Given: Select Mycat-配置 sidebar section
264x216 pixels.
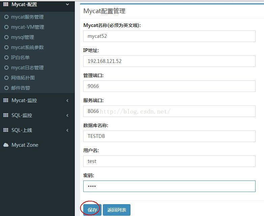Looking at the screenshot, I should click(x=37, y=5).
